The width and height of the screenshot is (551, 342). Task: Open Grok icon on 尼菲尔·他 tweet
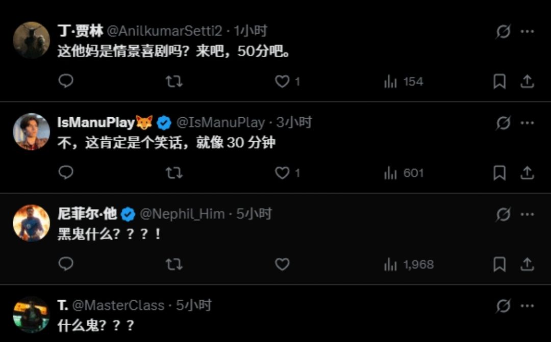point(504,215)
